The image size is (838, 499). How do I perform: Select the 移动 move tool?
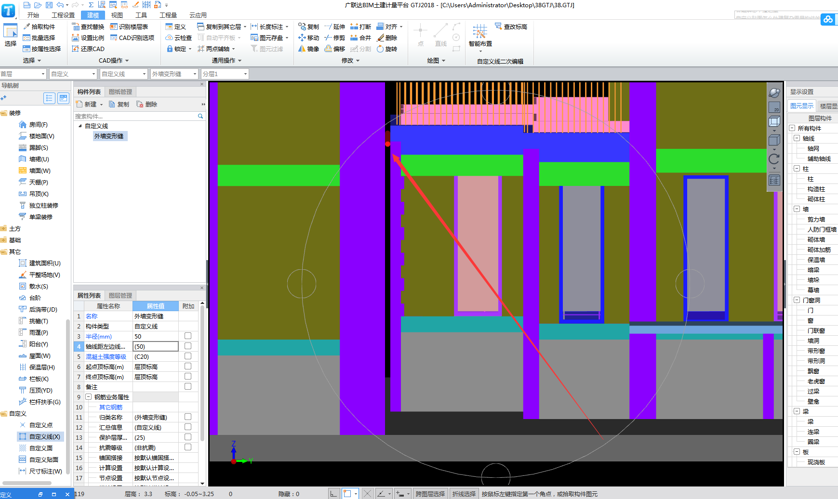[308, 38]
